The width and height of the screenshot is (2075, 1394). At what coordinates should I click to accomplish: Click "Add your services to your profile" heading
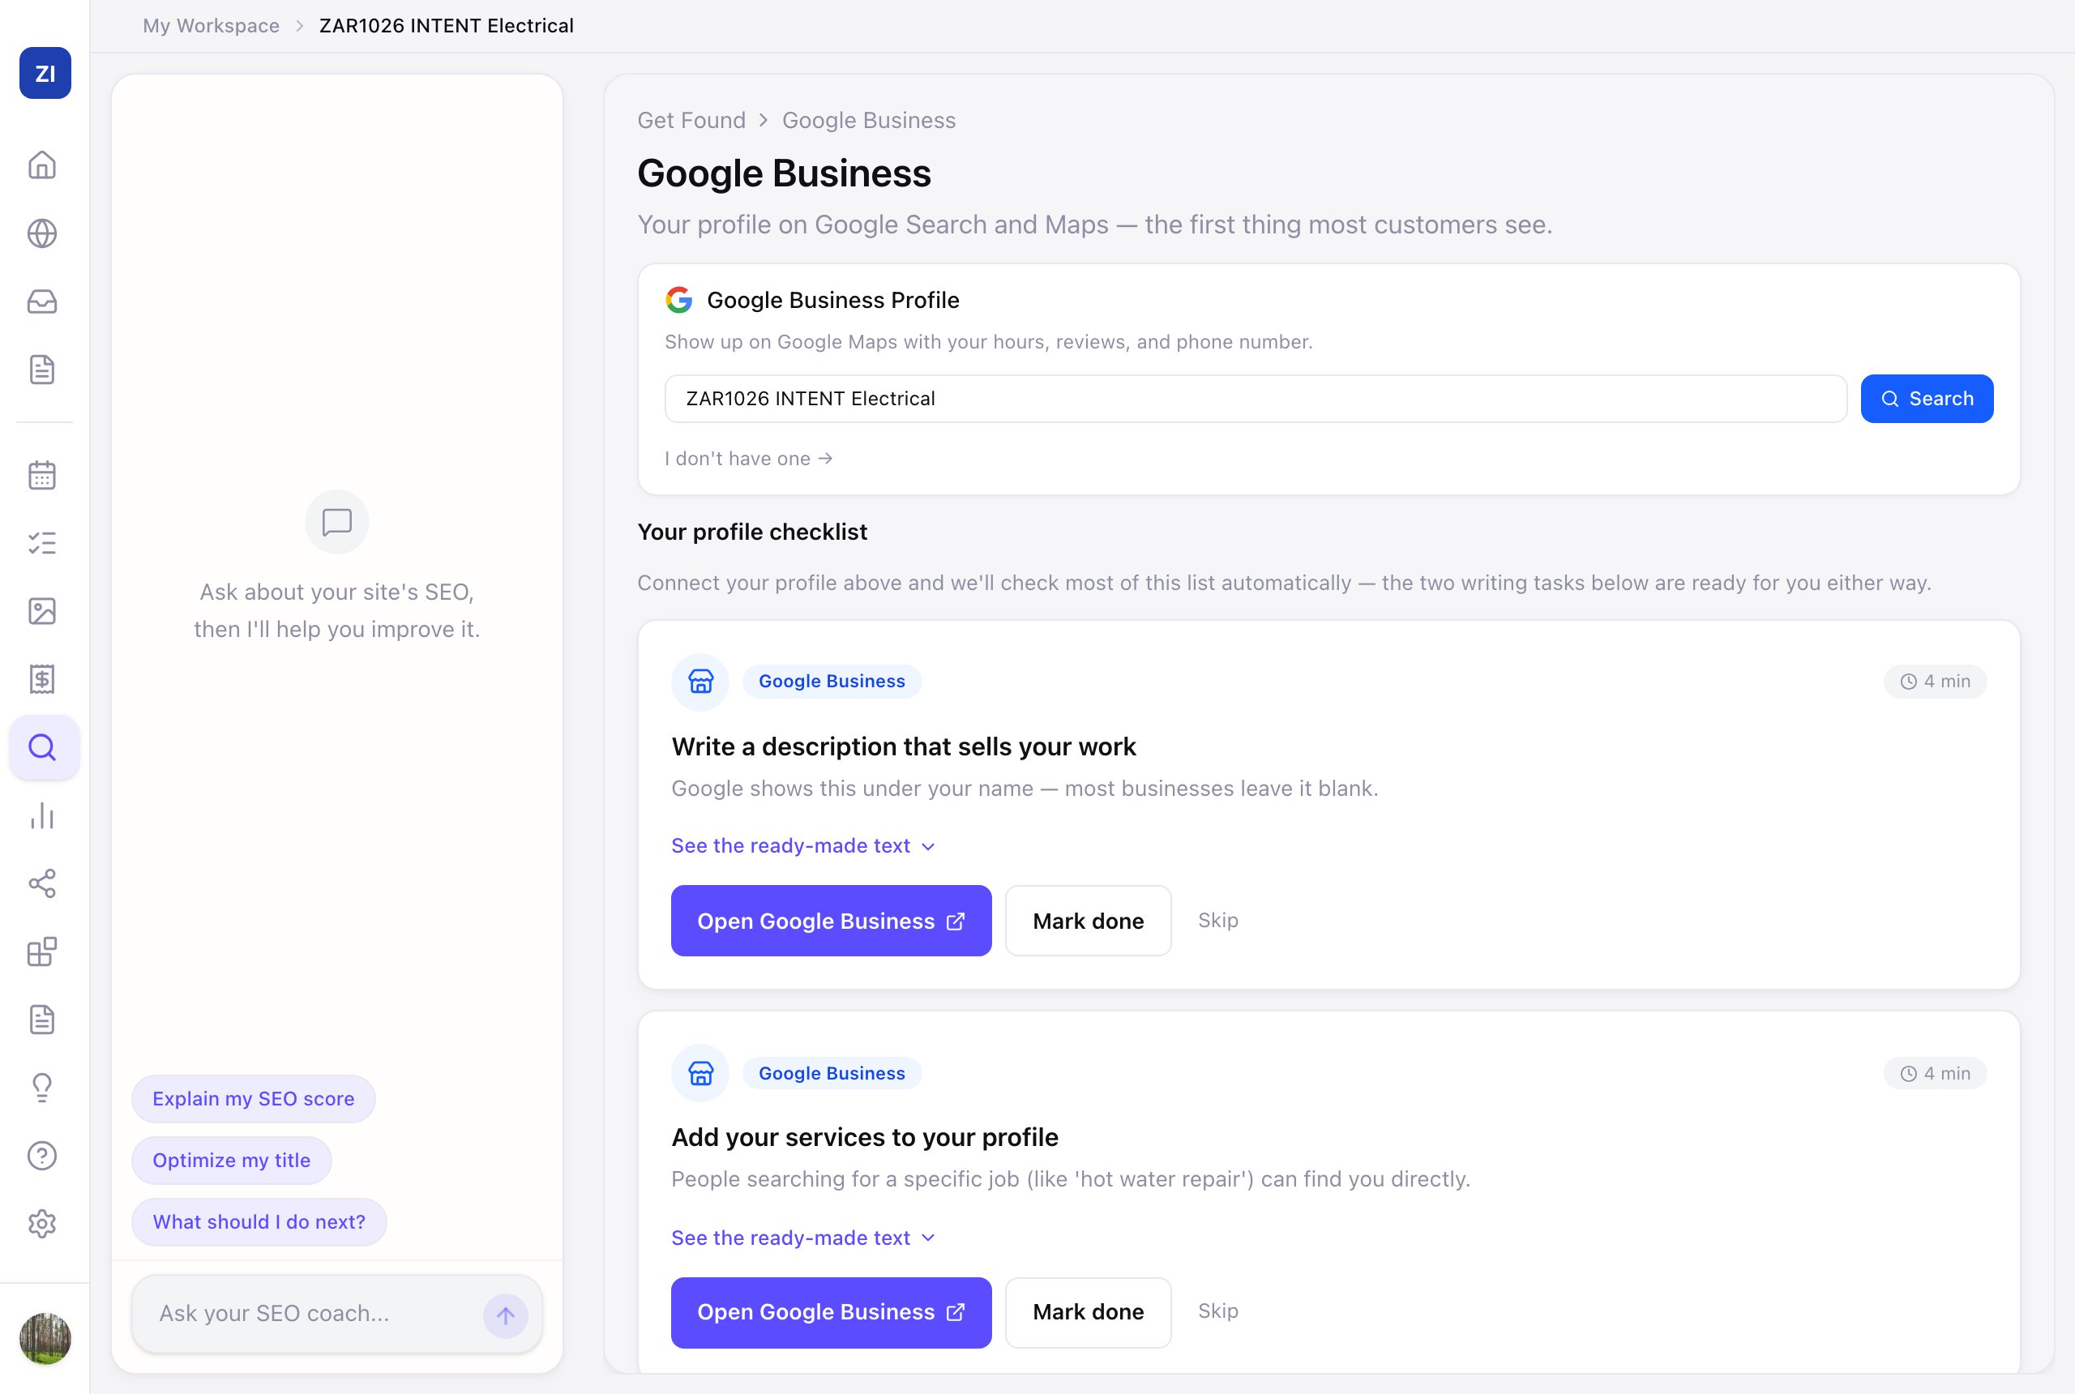864,1137
